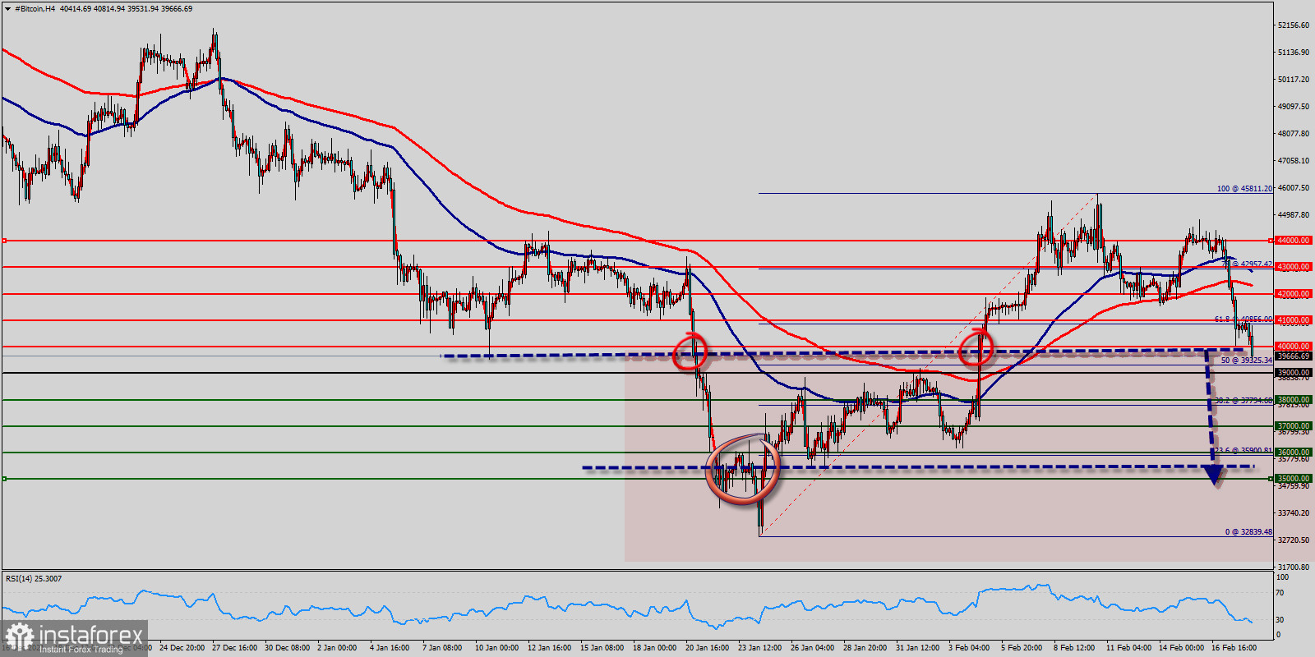Click time axis label 7 Jan 08:00
The width and height of the screenshot is (1315, 657).
tap(442, 648)
